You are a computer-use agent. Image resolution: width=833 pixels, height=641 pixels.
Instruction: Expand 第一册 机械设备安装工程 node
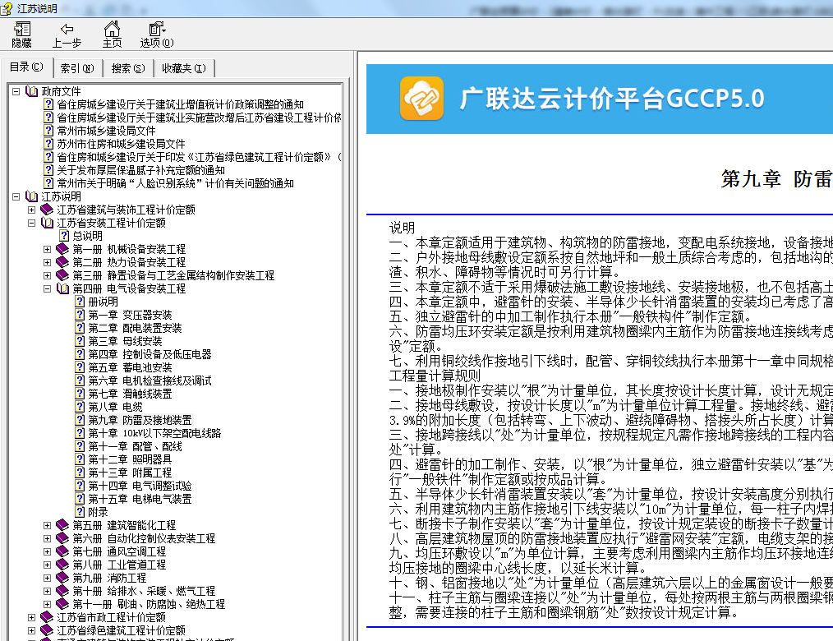[47, 249]
